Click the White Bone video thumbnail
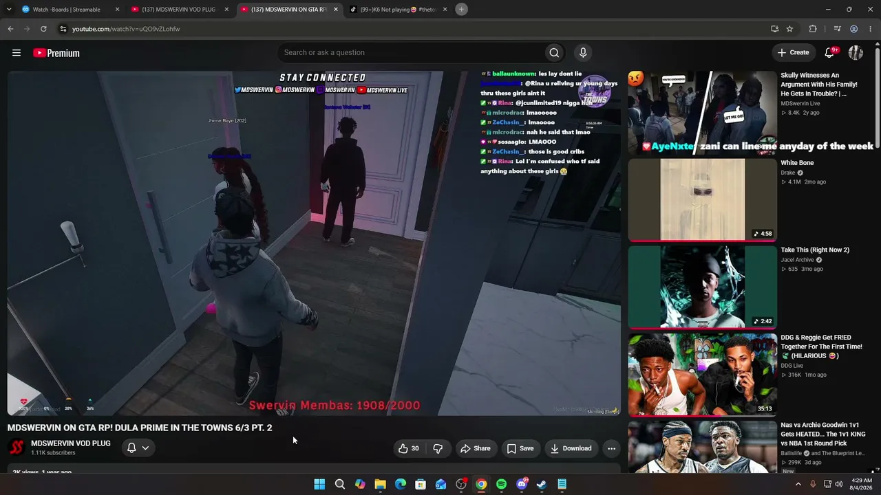Image resolution: width=881 pixels, height=495 pixels. pyautogui.click(x=702, y=200)
